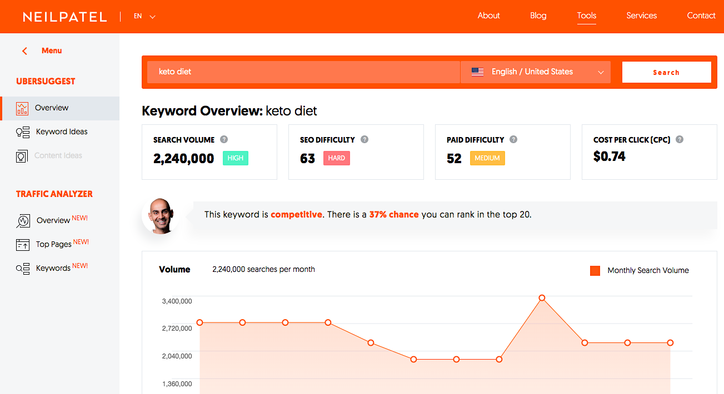This screenshot has width=724, height=394.
Task: Open the EN language dropdown
Action: click(x=144, y=17)
